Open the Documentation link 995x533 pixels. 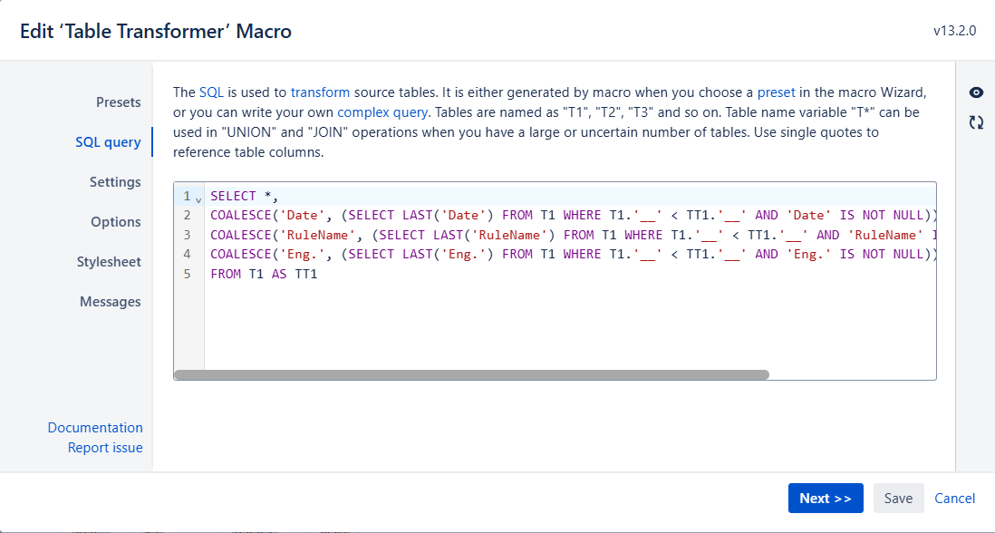(x=95, y=428)
